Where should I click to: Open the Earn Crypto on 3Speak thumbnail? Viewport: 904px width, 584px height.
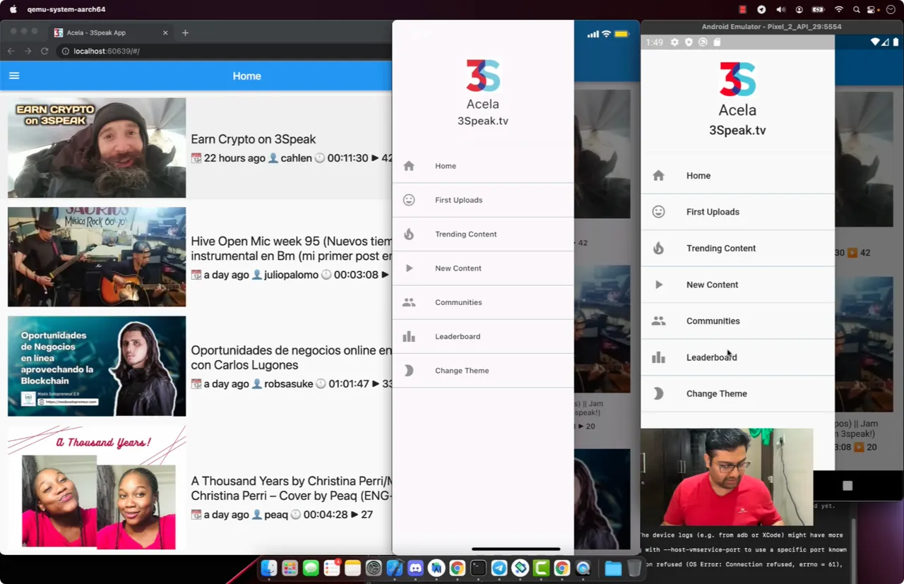[97, 148]
